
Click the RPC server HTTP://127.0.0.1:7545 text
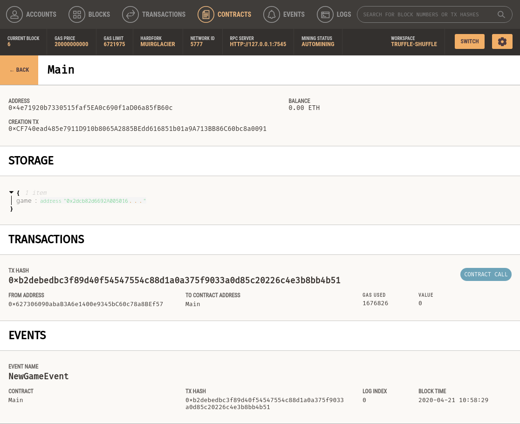tap(258, 44)
